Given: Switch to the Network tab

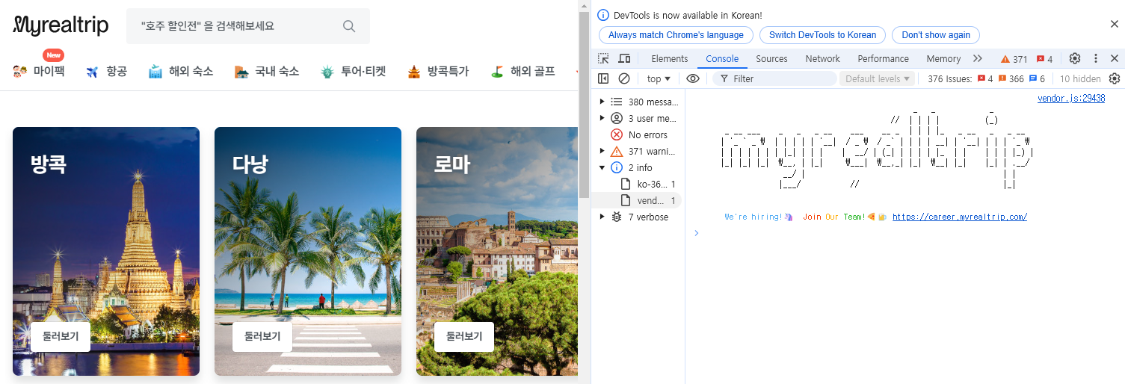Looking at the screenshot, I should pyautogui.click(x=823, y=58).
